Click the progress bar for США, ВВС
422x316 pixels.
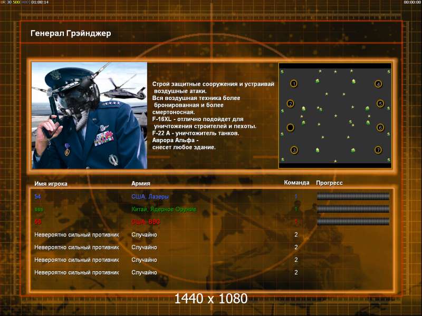coord(353,222)
